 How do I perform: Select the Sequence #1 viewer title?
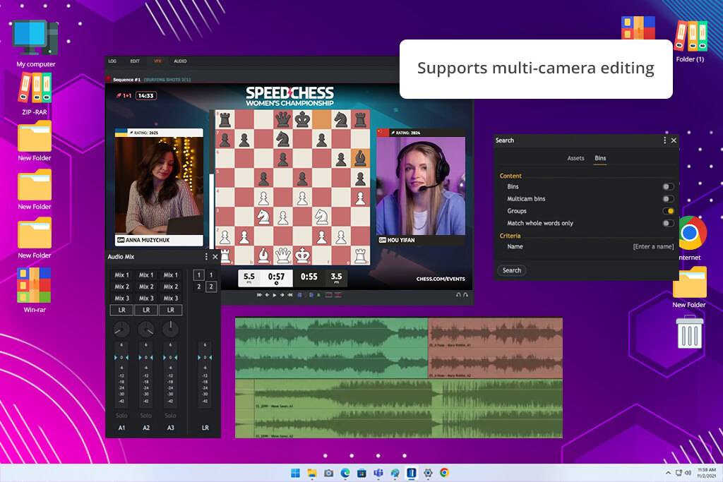(x=127, y=80)
